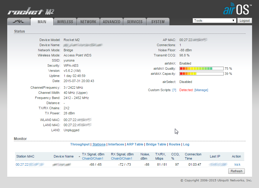This screenshot has width=259, height=188.
Task: Sort by Device Name column arrow
Action: point(79,157)
